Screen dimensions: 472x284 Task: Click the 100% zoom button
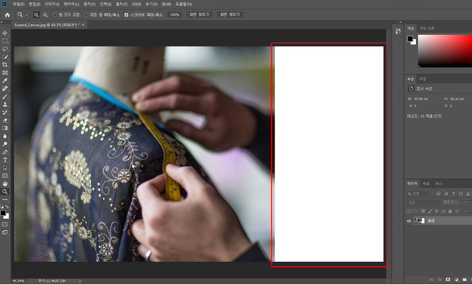pos(175,15)
